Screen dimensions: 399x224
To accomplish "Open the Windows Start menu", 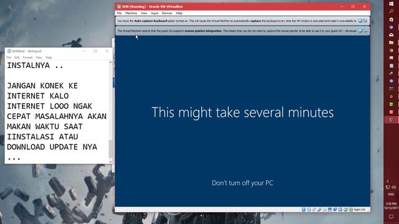I will pyautogui.click(x=391, y=4).
